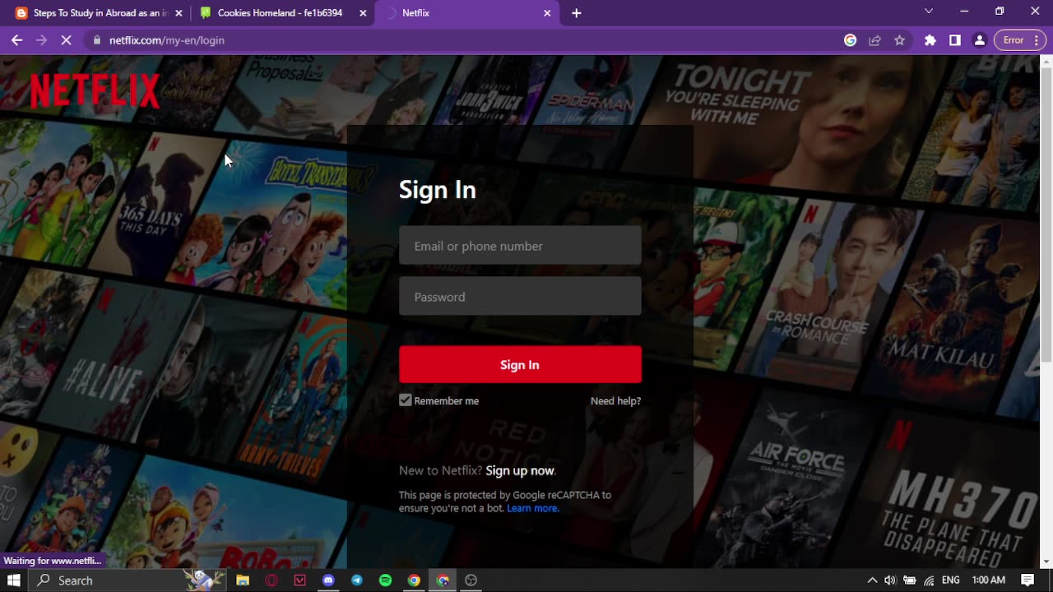Image resolution: width=1053 pixels, height=592 pixels.
Task: Stop loading the Netflix page
Action: point(66,39)
